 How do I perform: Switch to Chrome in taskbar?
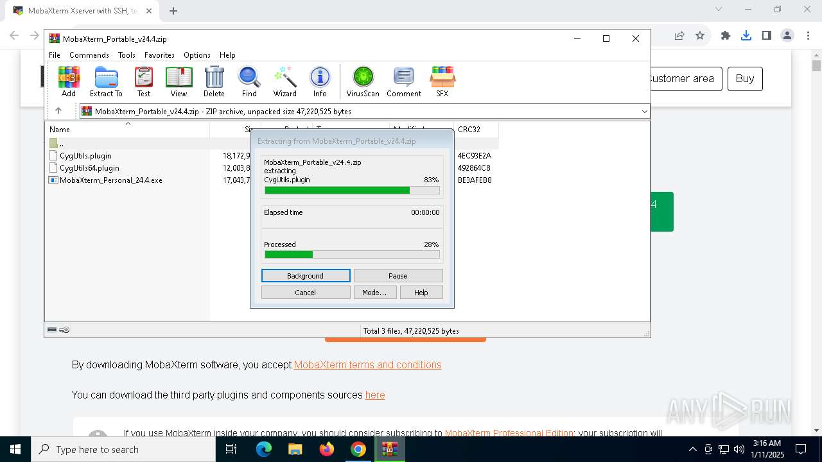tap(358, 449)
